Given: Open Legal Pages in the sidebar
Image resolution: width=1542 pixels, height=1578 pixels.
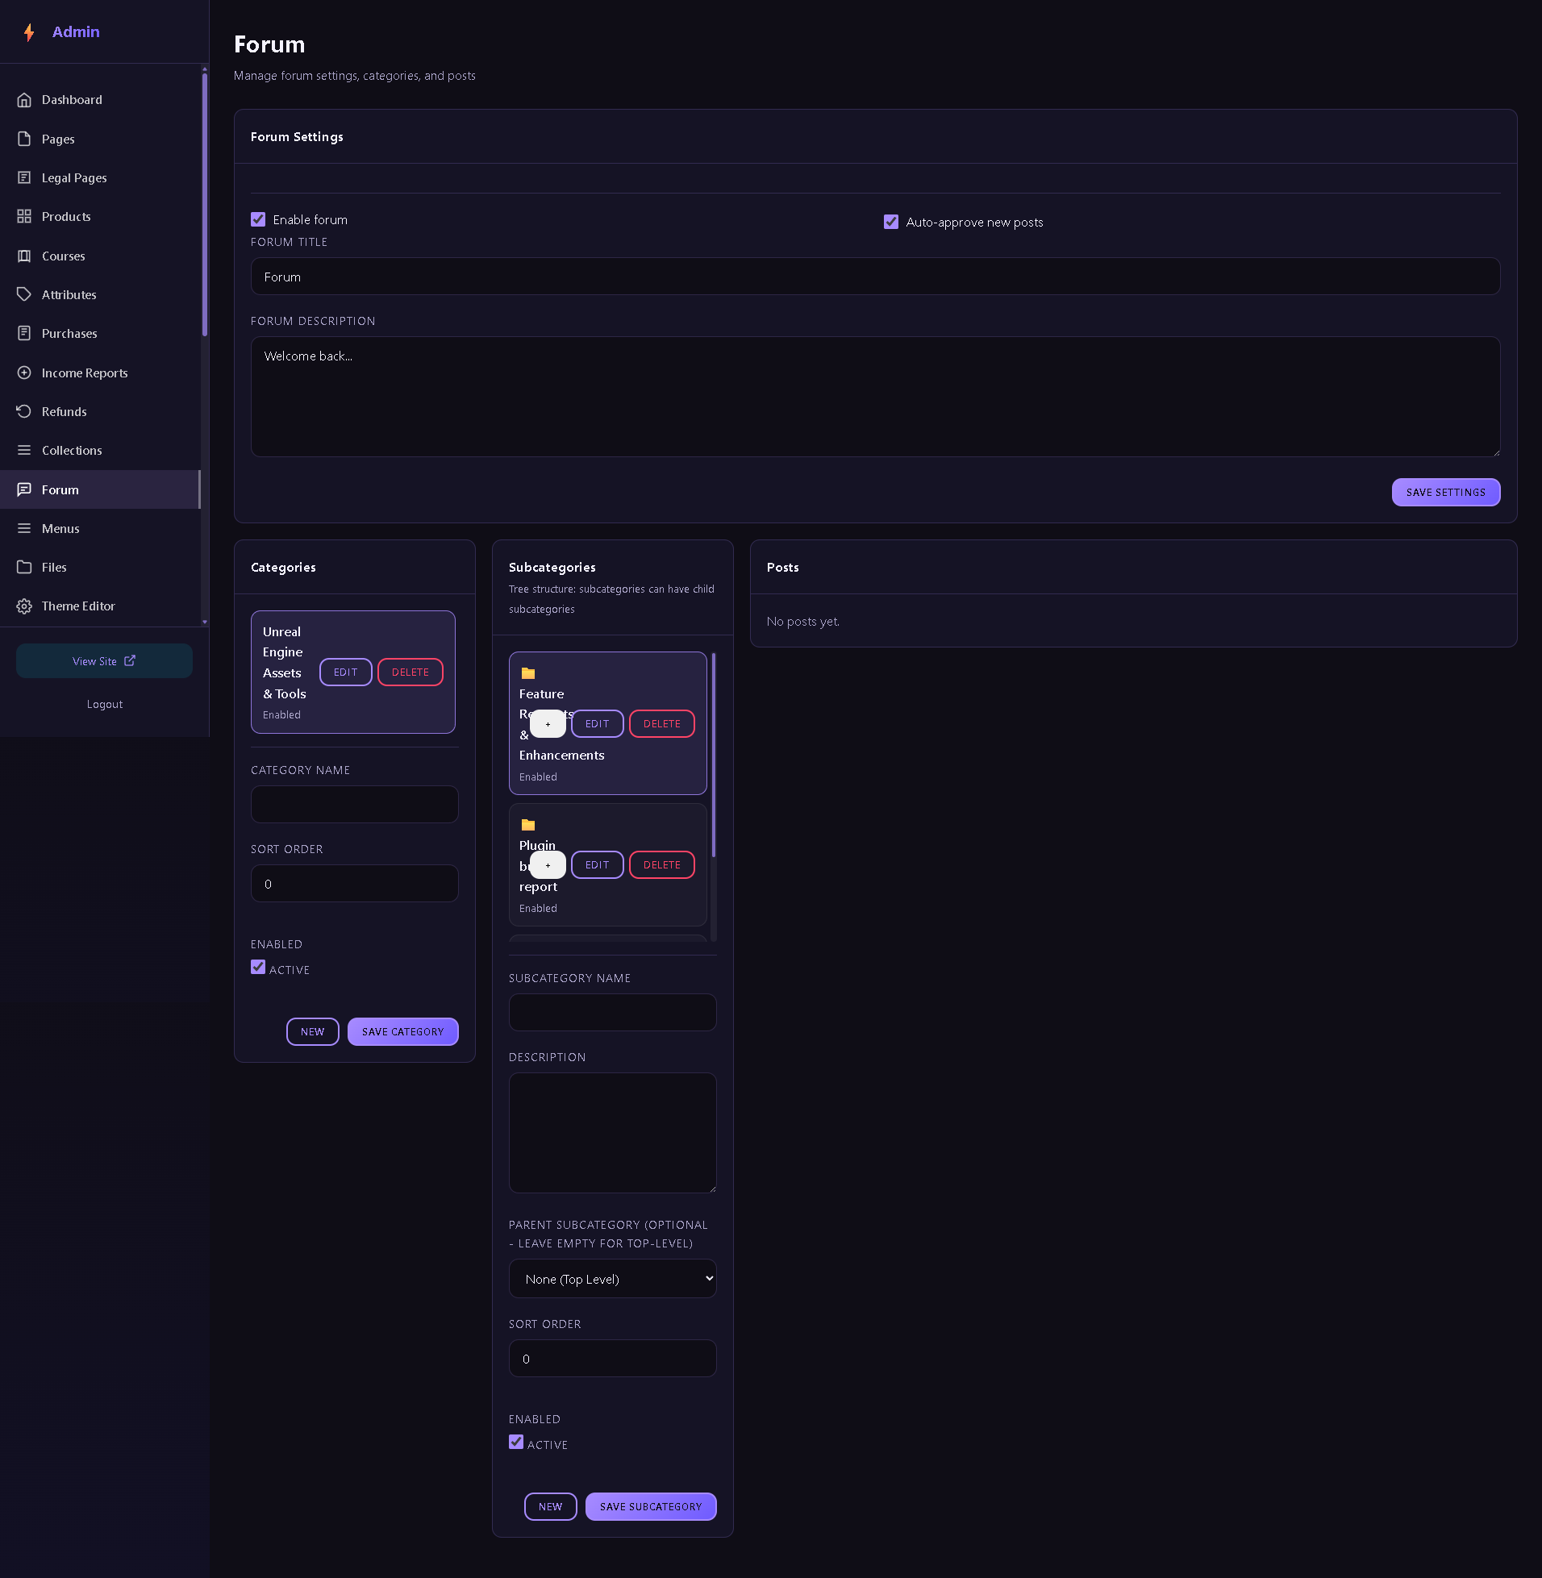Looking at the screenshot, I should coord(100,177).
